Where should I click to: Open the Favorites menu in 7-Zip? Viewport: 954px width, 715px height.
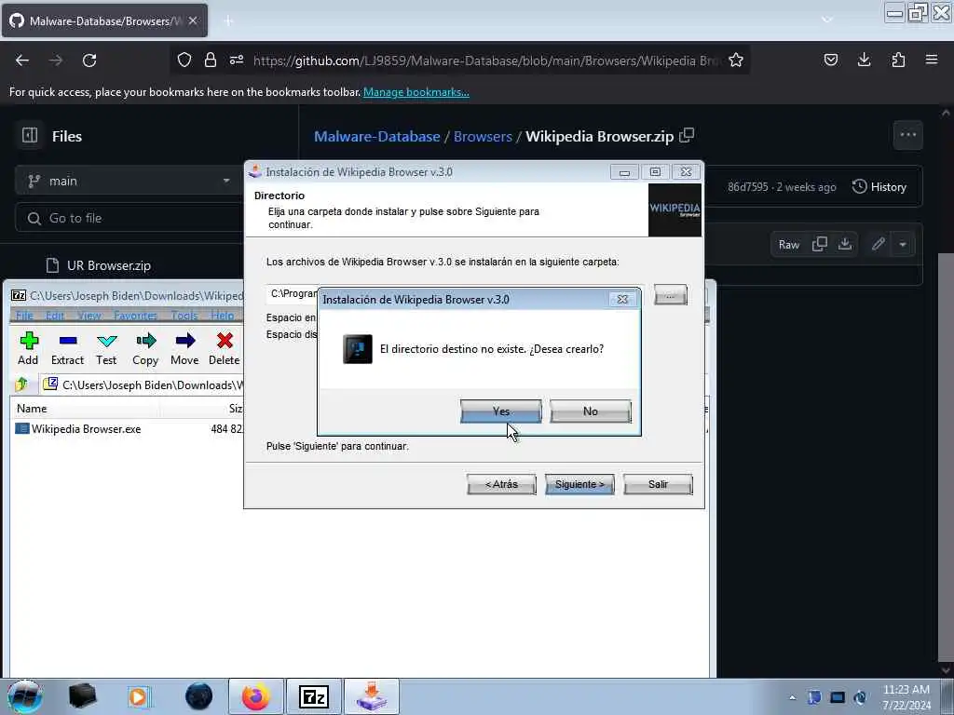[135, 315]
